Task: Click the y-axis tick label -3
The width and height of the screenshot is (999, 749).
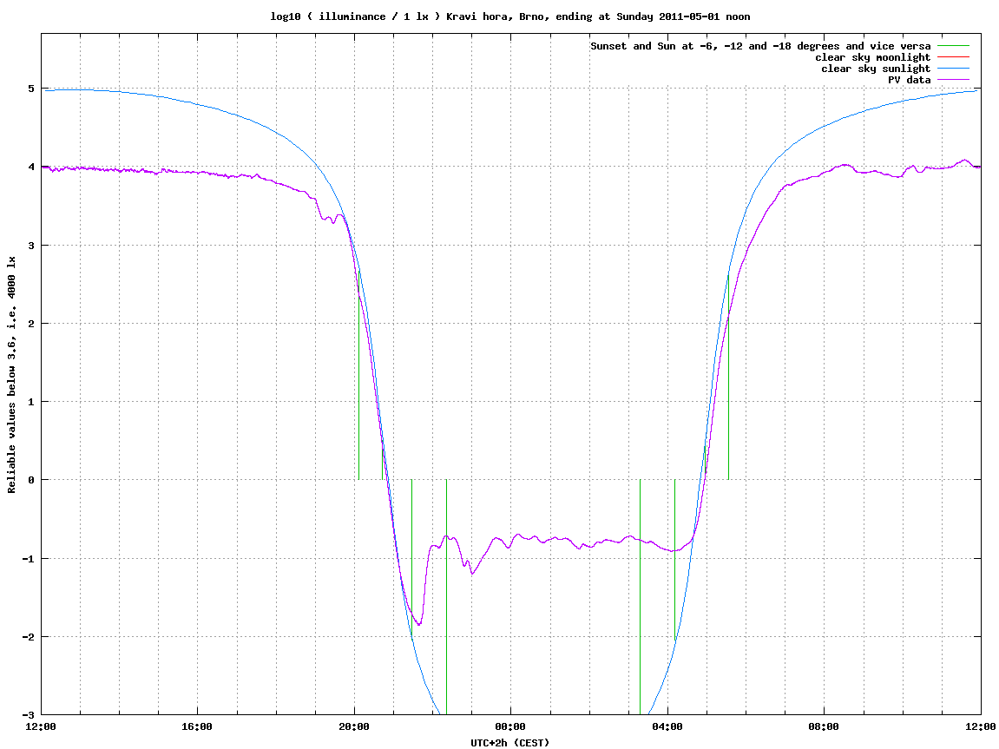Action: pyautogui.click(x=29, y=715)
